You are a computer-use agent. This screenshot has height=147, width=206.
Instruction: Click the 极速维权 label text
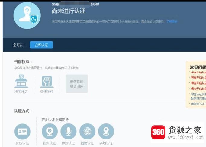point(47,91)
